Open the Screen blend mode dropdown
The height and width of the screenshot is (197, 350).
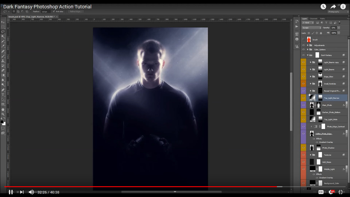click(x=311, y=28)
